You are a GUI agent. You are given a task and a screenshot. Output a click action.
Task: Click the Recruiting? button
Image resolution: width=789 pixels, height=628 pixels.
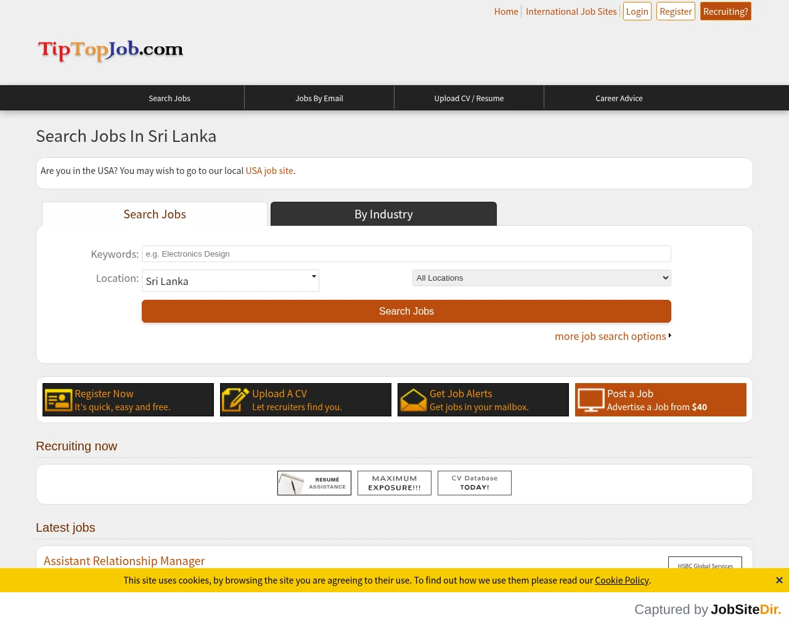point(726,12)
